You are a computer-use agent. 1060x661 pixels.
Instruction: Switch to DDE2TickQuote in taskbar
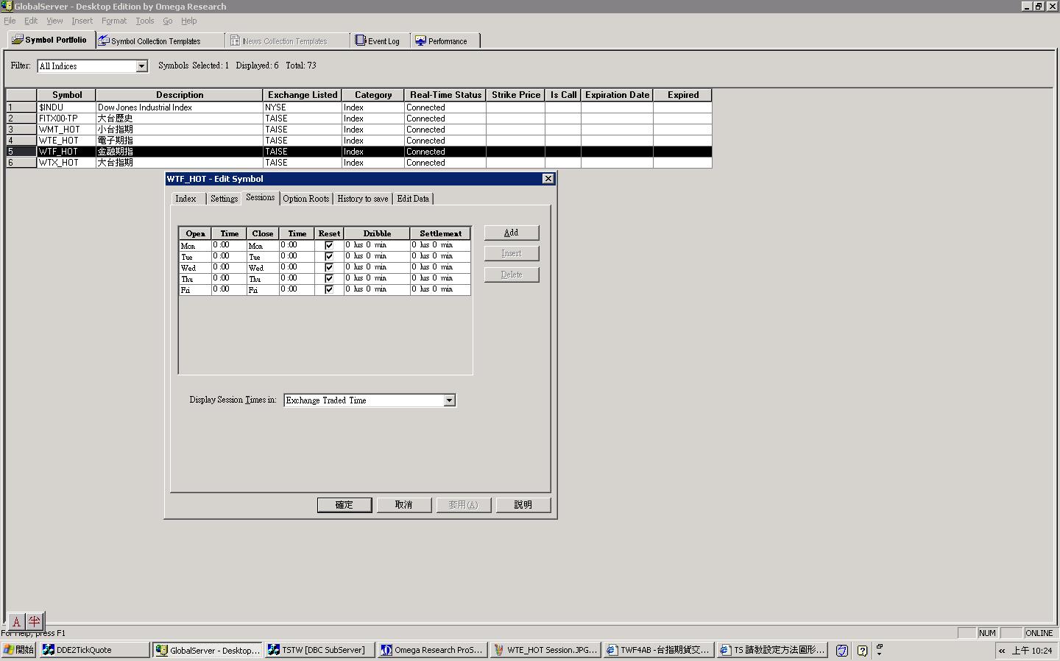pyautogui.click(x=94, y=650)
